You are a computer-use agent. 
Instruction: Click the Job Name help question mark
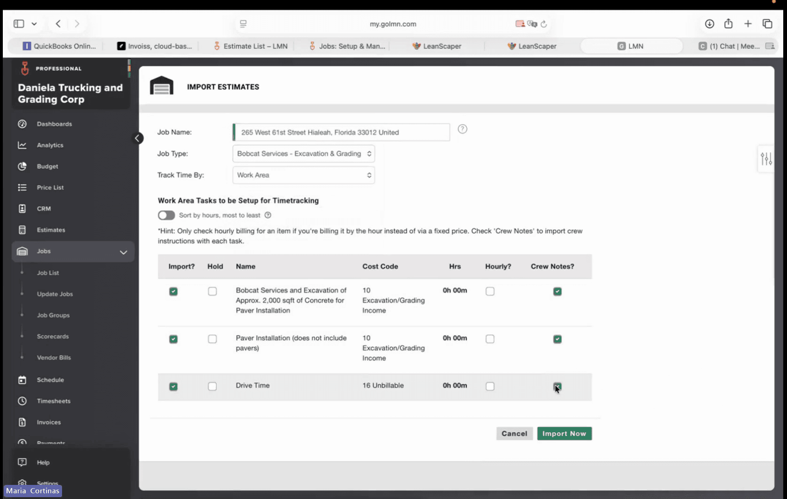(463, 129)
